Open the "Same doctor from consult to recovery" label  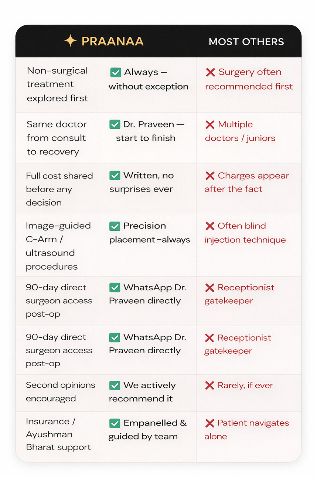(x=57, y=138)
